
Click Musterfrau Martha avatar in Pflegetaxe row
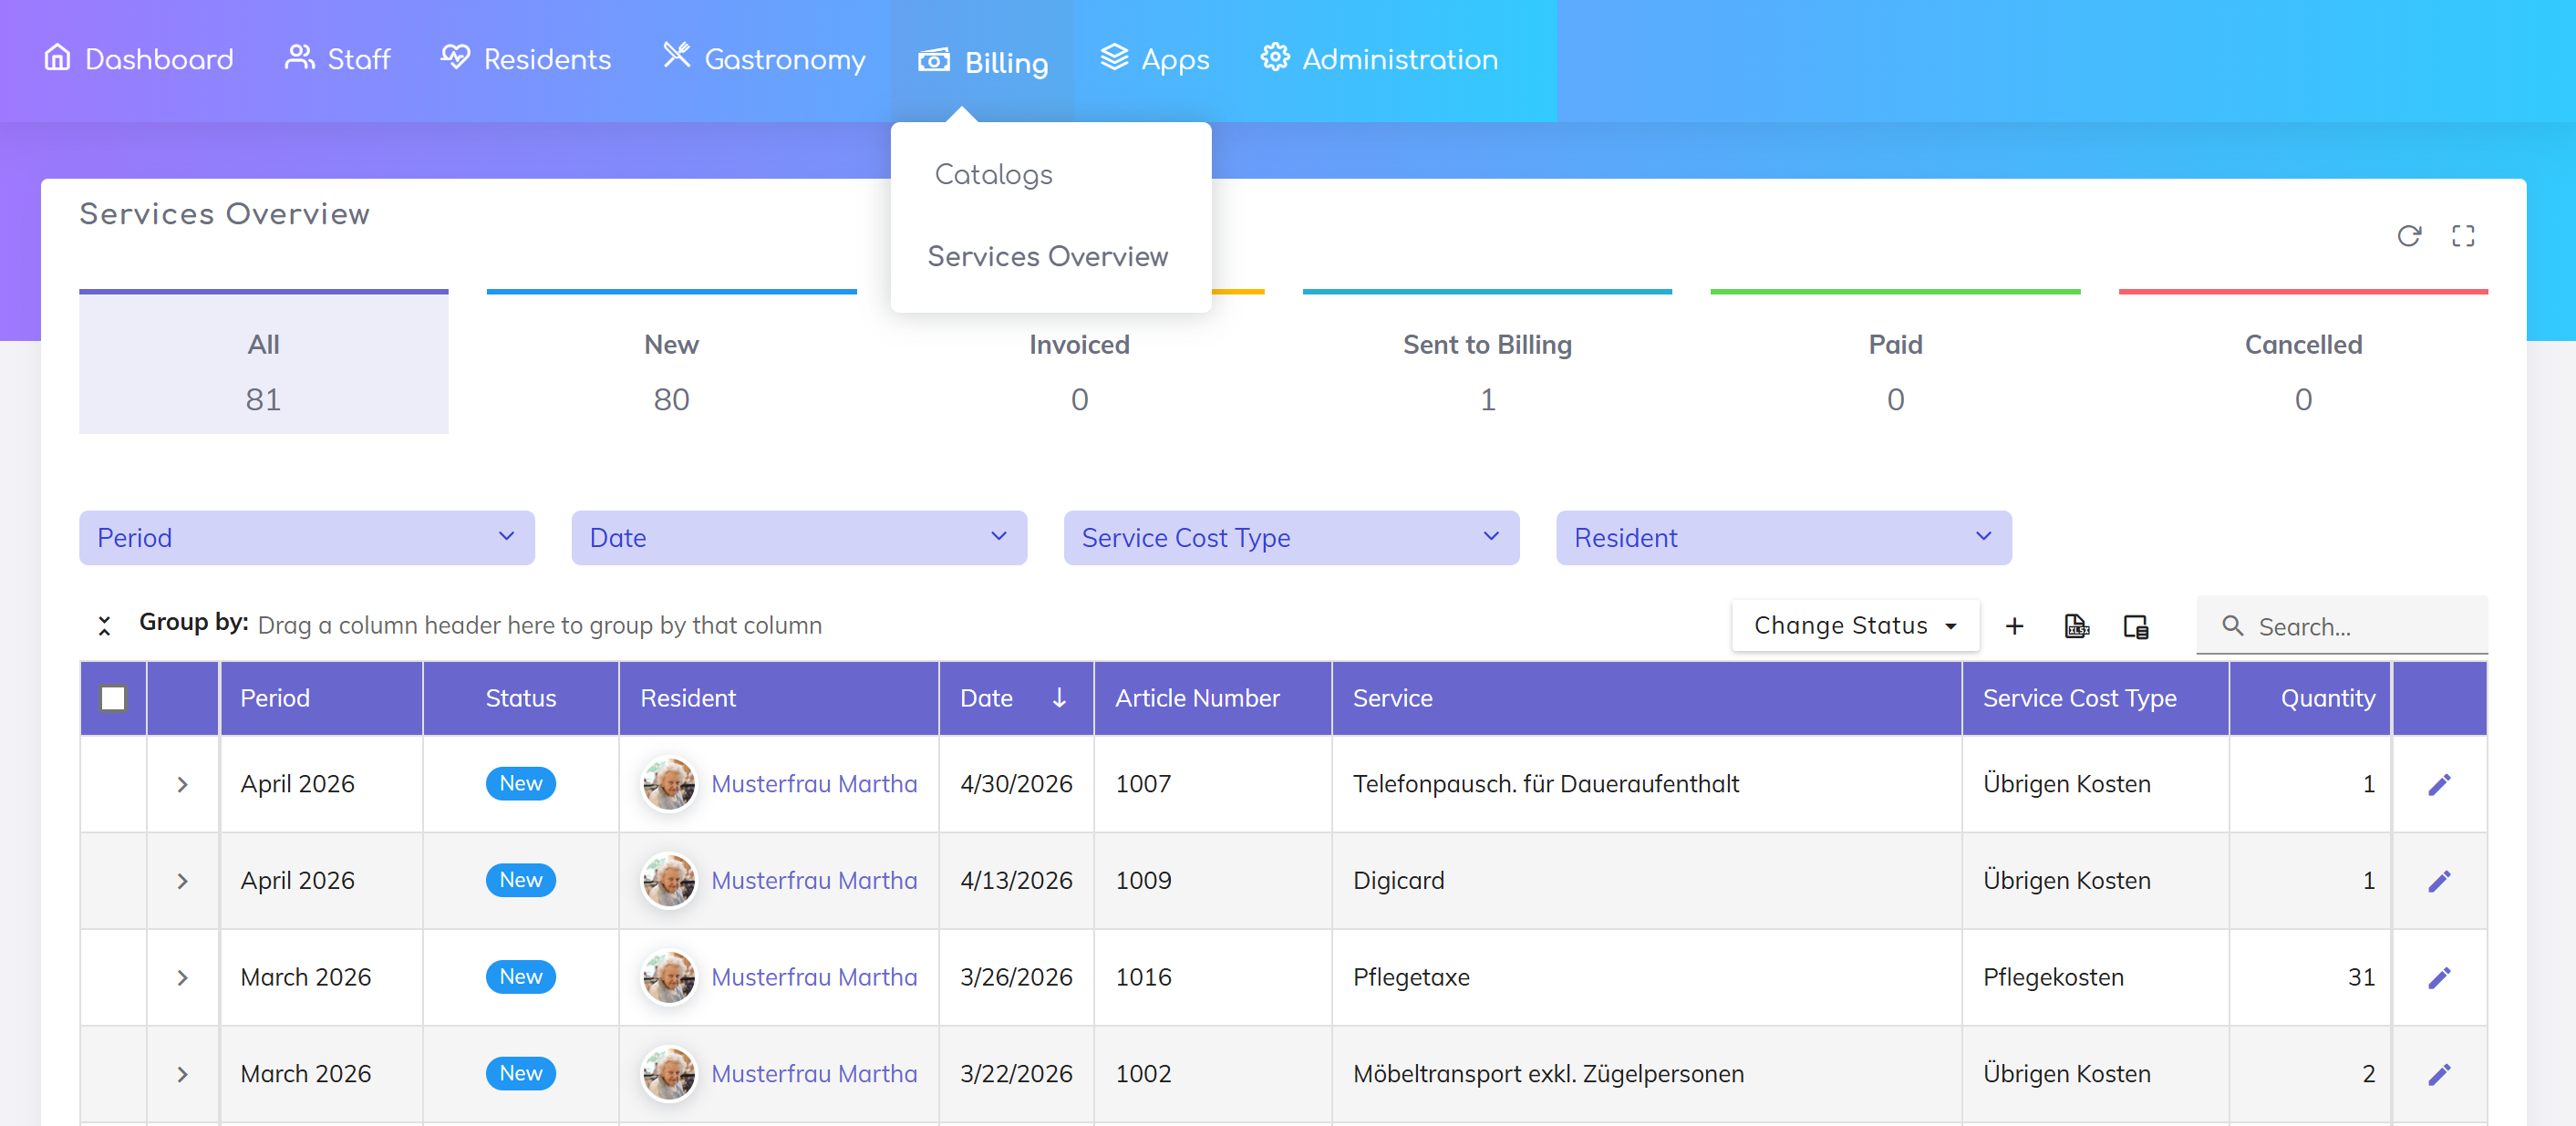tap(669, 978)
